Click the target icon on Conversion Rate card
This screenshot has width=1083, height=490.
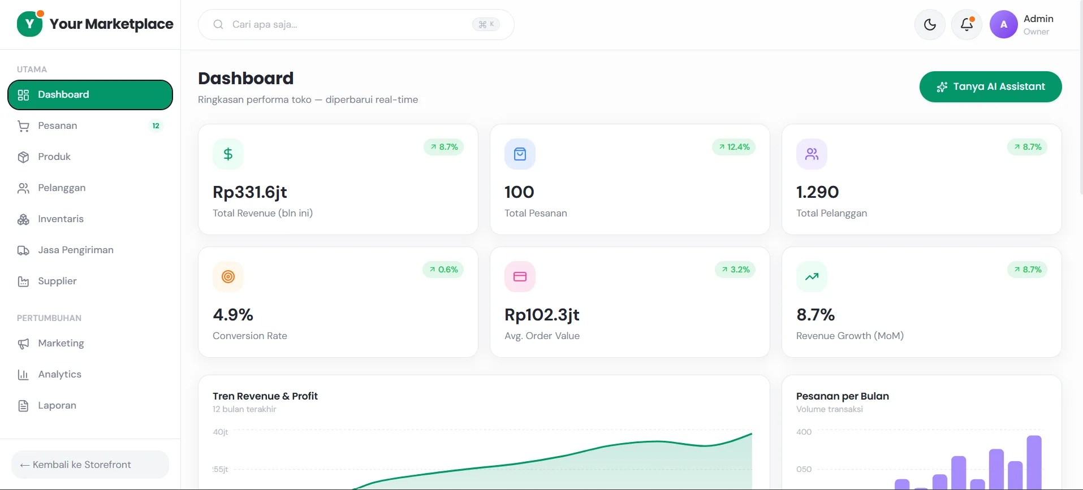pos(228,276)
